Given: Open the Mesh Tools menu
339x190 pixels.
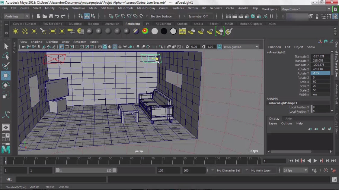Looking at the screenshot, I should (x=126, y=8).
